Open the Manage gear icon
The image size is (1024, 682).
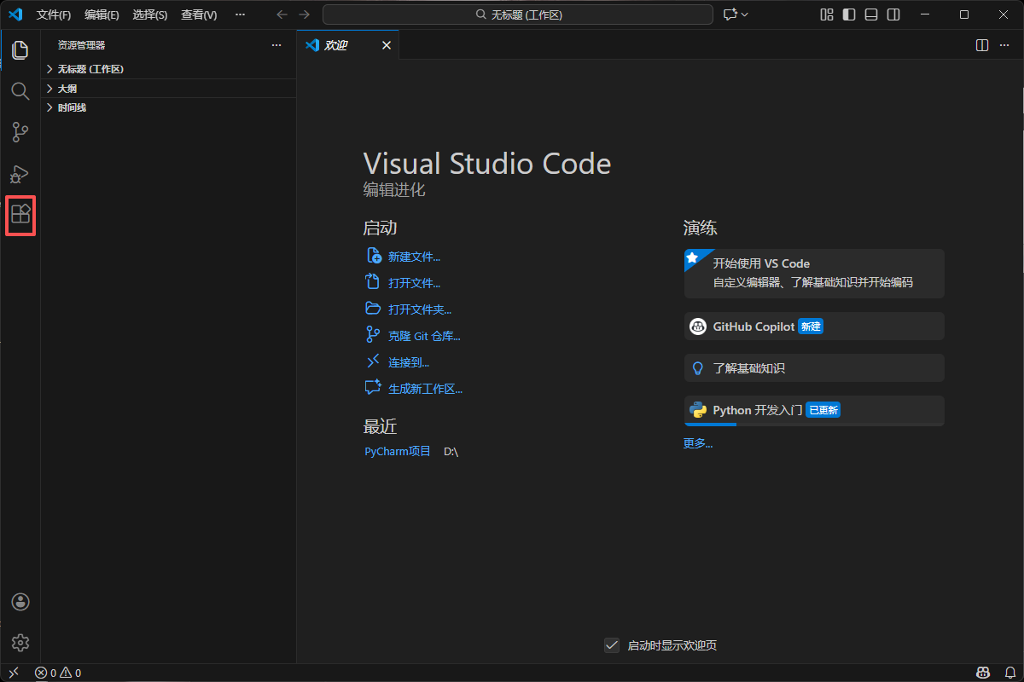click(20, 643)
